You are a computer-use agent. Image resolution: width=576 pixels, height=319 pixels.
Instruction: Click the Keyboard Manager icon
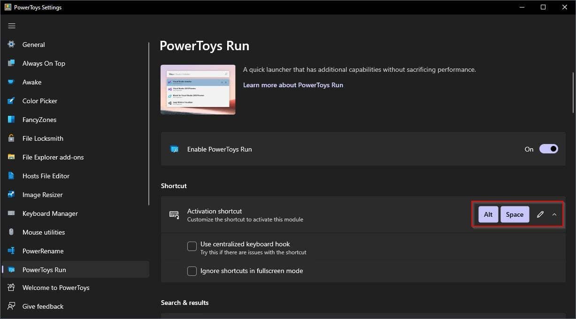pyautogui.click(x=12, y=213)
